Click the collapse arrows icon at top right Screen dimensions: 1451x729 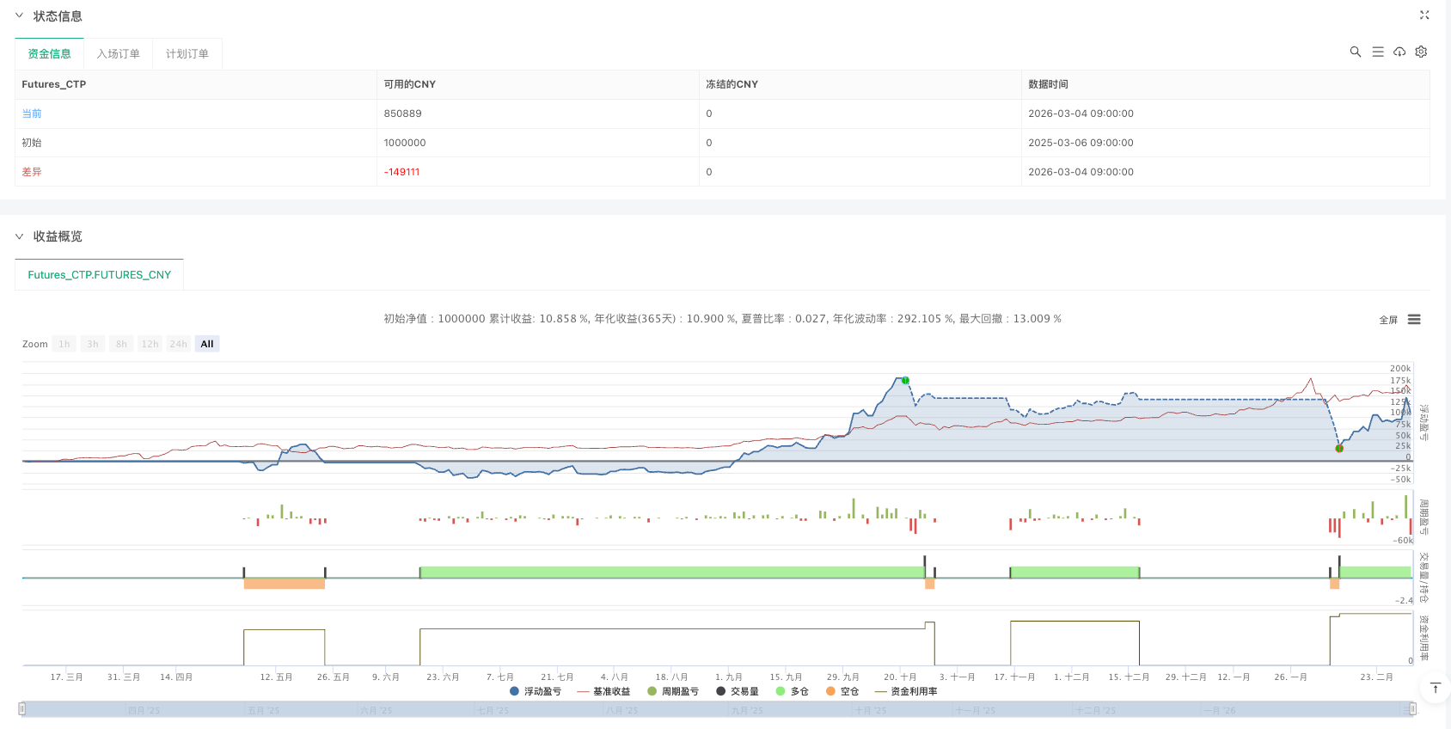[x=1424, y=15]
